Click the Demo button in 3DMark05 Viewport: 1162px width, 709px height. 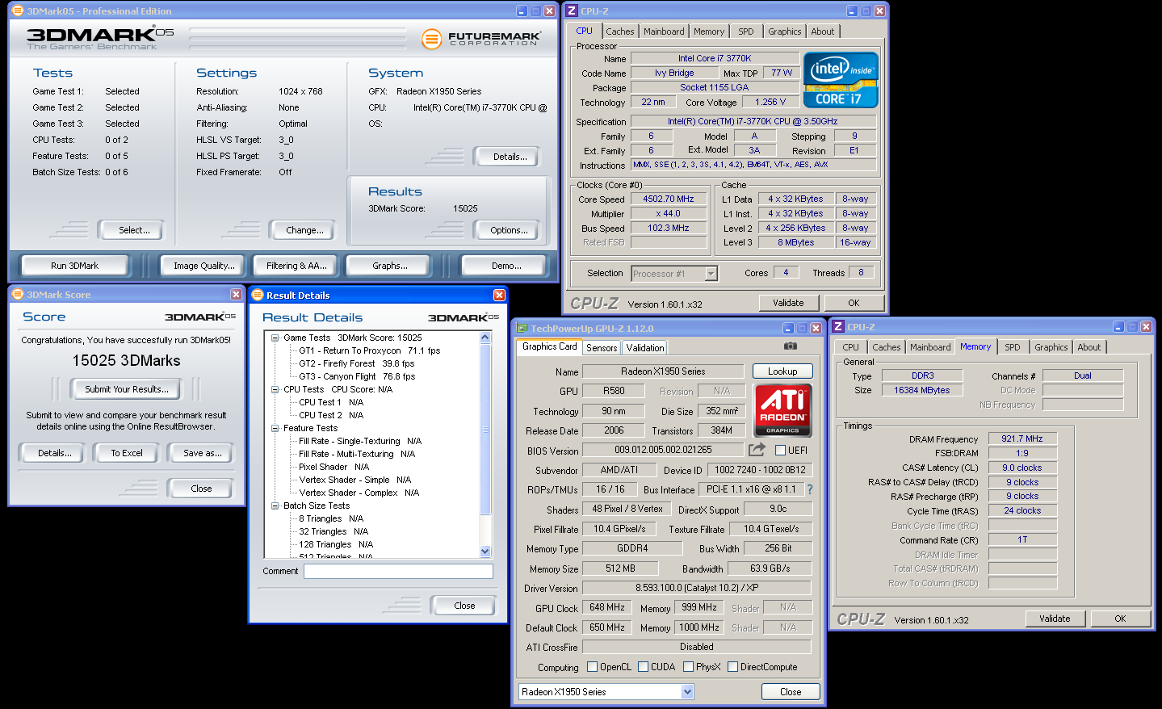[x=506, y=266]
